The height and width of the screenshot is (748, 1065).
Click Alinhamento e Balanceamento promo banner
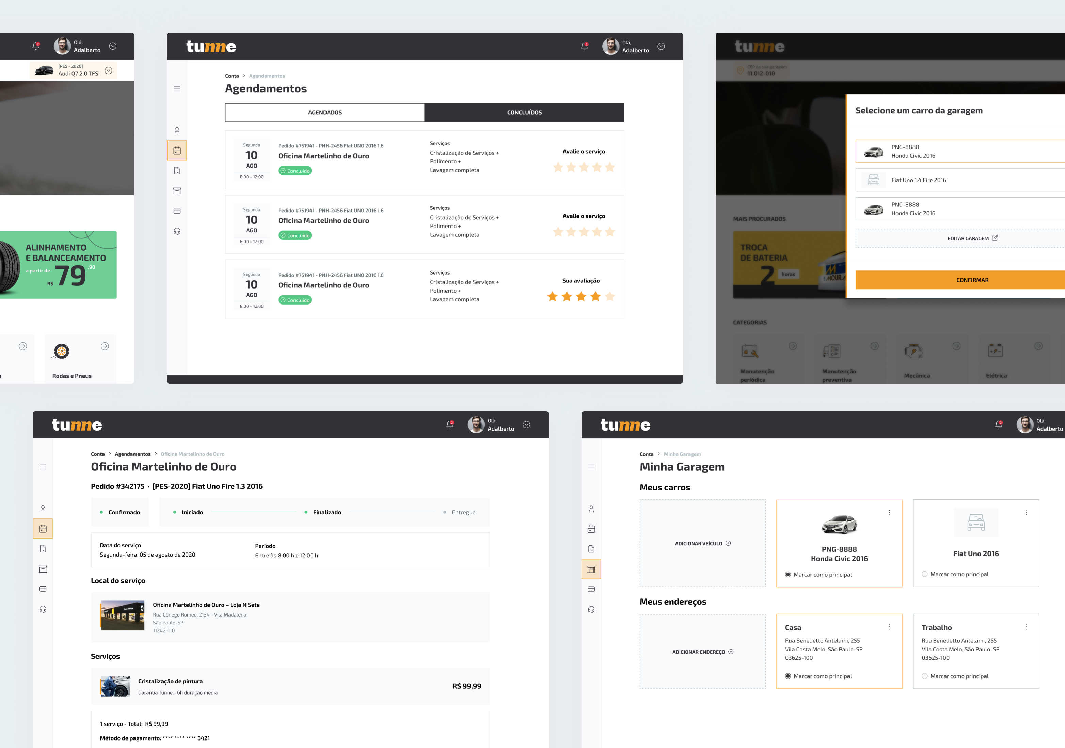58,265
